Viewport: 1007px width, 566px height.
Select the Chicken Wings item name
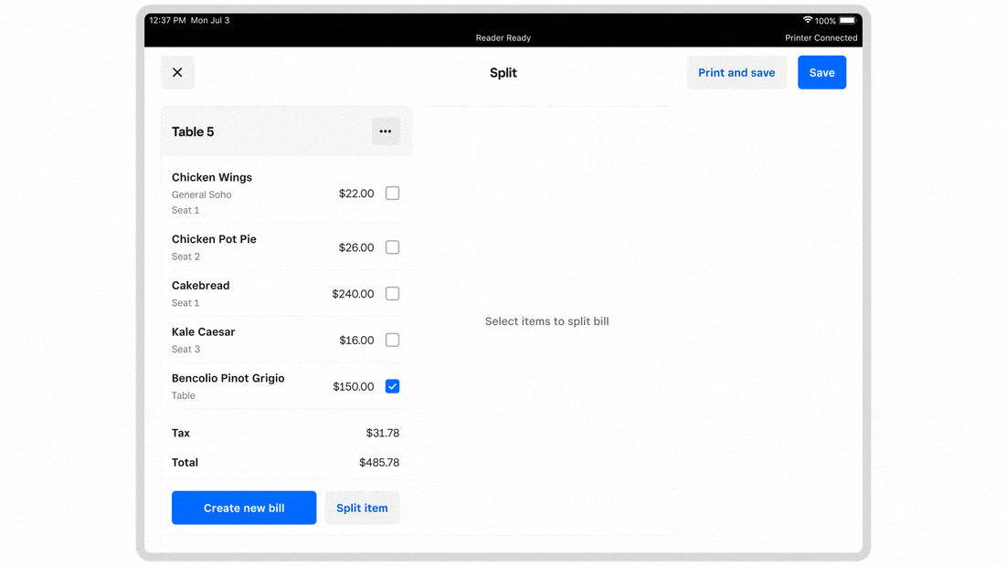(212, 178)
